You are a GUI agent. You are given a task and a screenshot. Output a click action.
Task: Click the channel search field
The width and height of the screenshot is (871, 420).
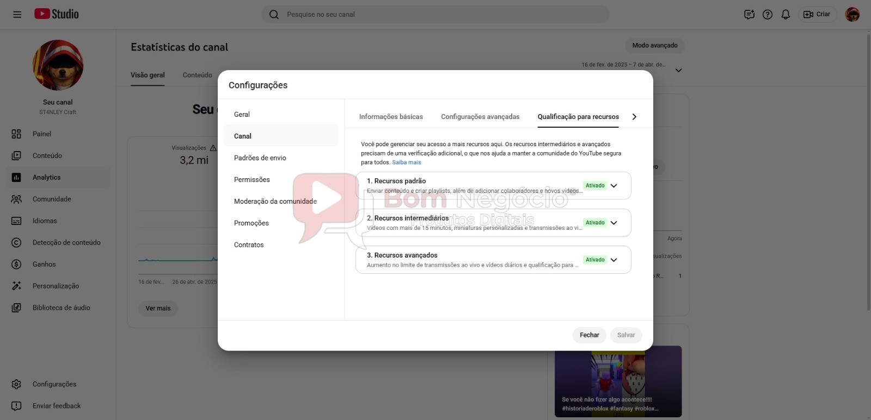[x=436, y=15]
